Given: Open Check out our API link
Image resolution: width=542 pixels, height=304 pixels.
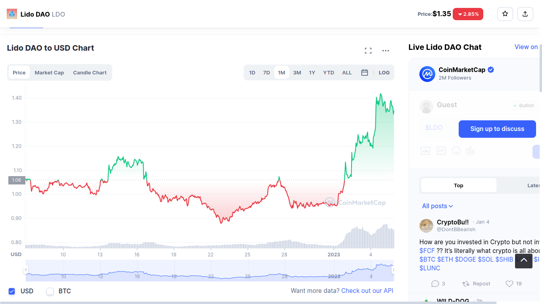Looking at the screenshot, I should tap(367, 291).
